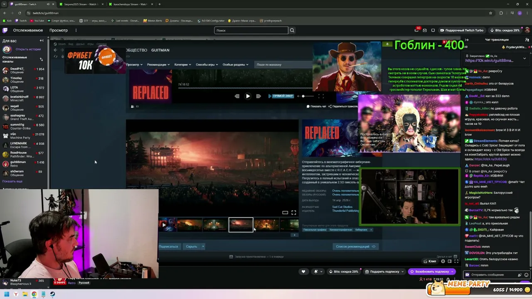The height and width of the screenshot is (299, 532).
Task: Open stream player settings gear
Action: tap(443, 261)
